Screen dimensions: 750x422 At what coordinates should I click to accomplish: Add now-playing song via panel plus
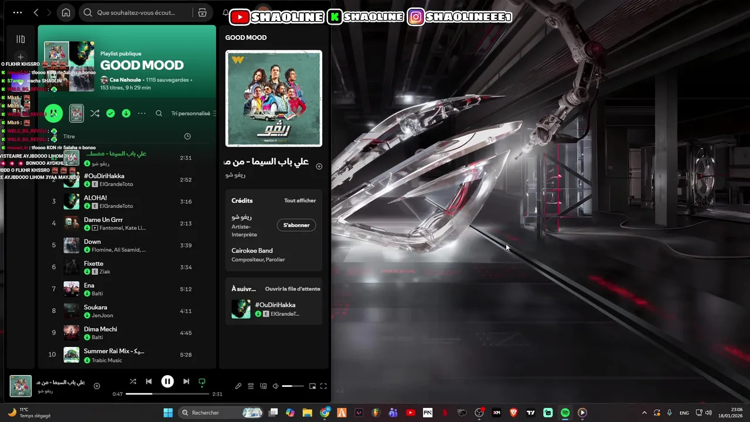coord(319,166)
